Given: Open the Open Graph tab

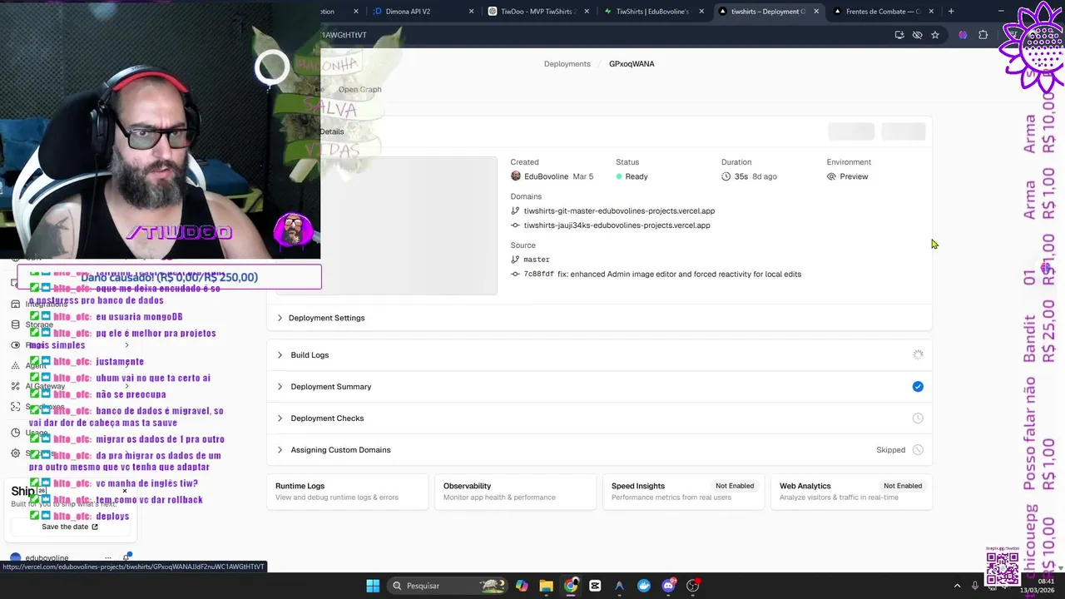Looking at the screenshot, I should [x=359, y=90].
